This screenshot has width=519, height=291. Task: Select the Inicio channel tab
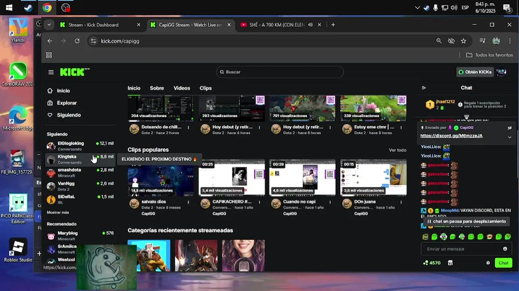click(134, 88)
